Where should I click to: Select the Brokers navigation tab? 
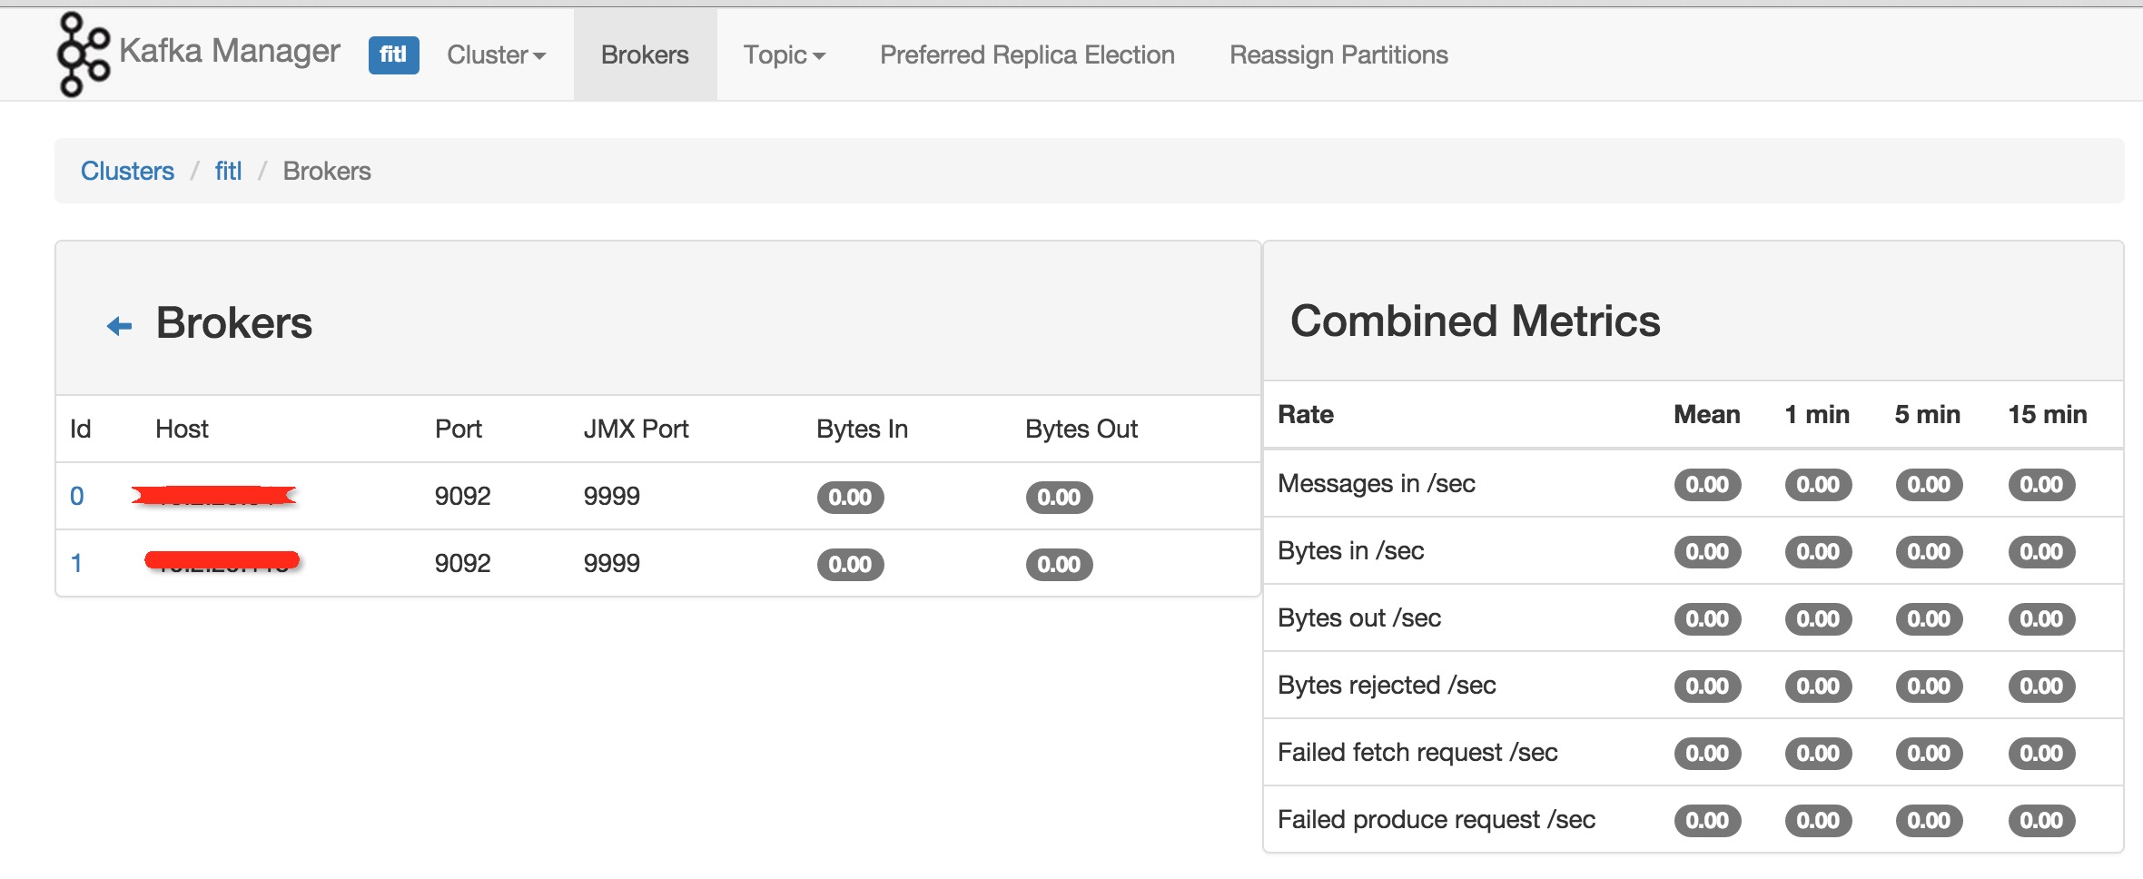coord(645,54)
